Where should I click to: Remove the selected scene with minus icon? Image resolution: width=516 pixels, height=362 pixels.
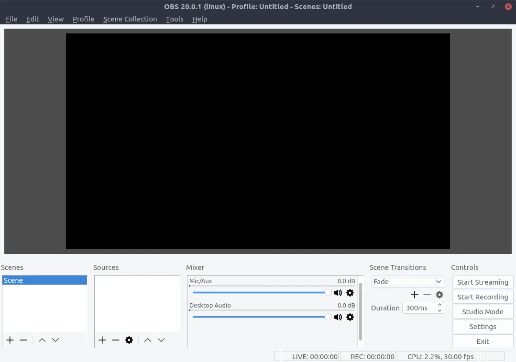coord(23,340)
